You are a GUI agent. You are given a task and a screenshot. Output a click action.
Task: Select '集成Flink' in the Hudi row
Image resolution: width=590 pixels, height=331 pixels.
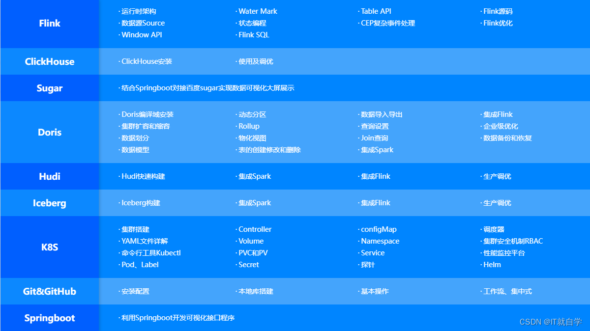pos(376,176)
